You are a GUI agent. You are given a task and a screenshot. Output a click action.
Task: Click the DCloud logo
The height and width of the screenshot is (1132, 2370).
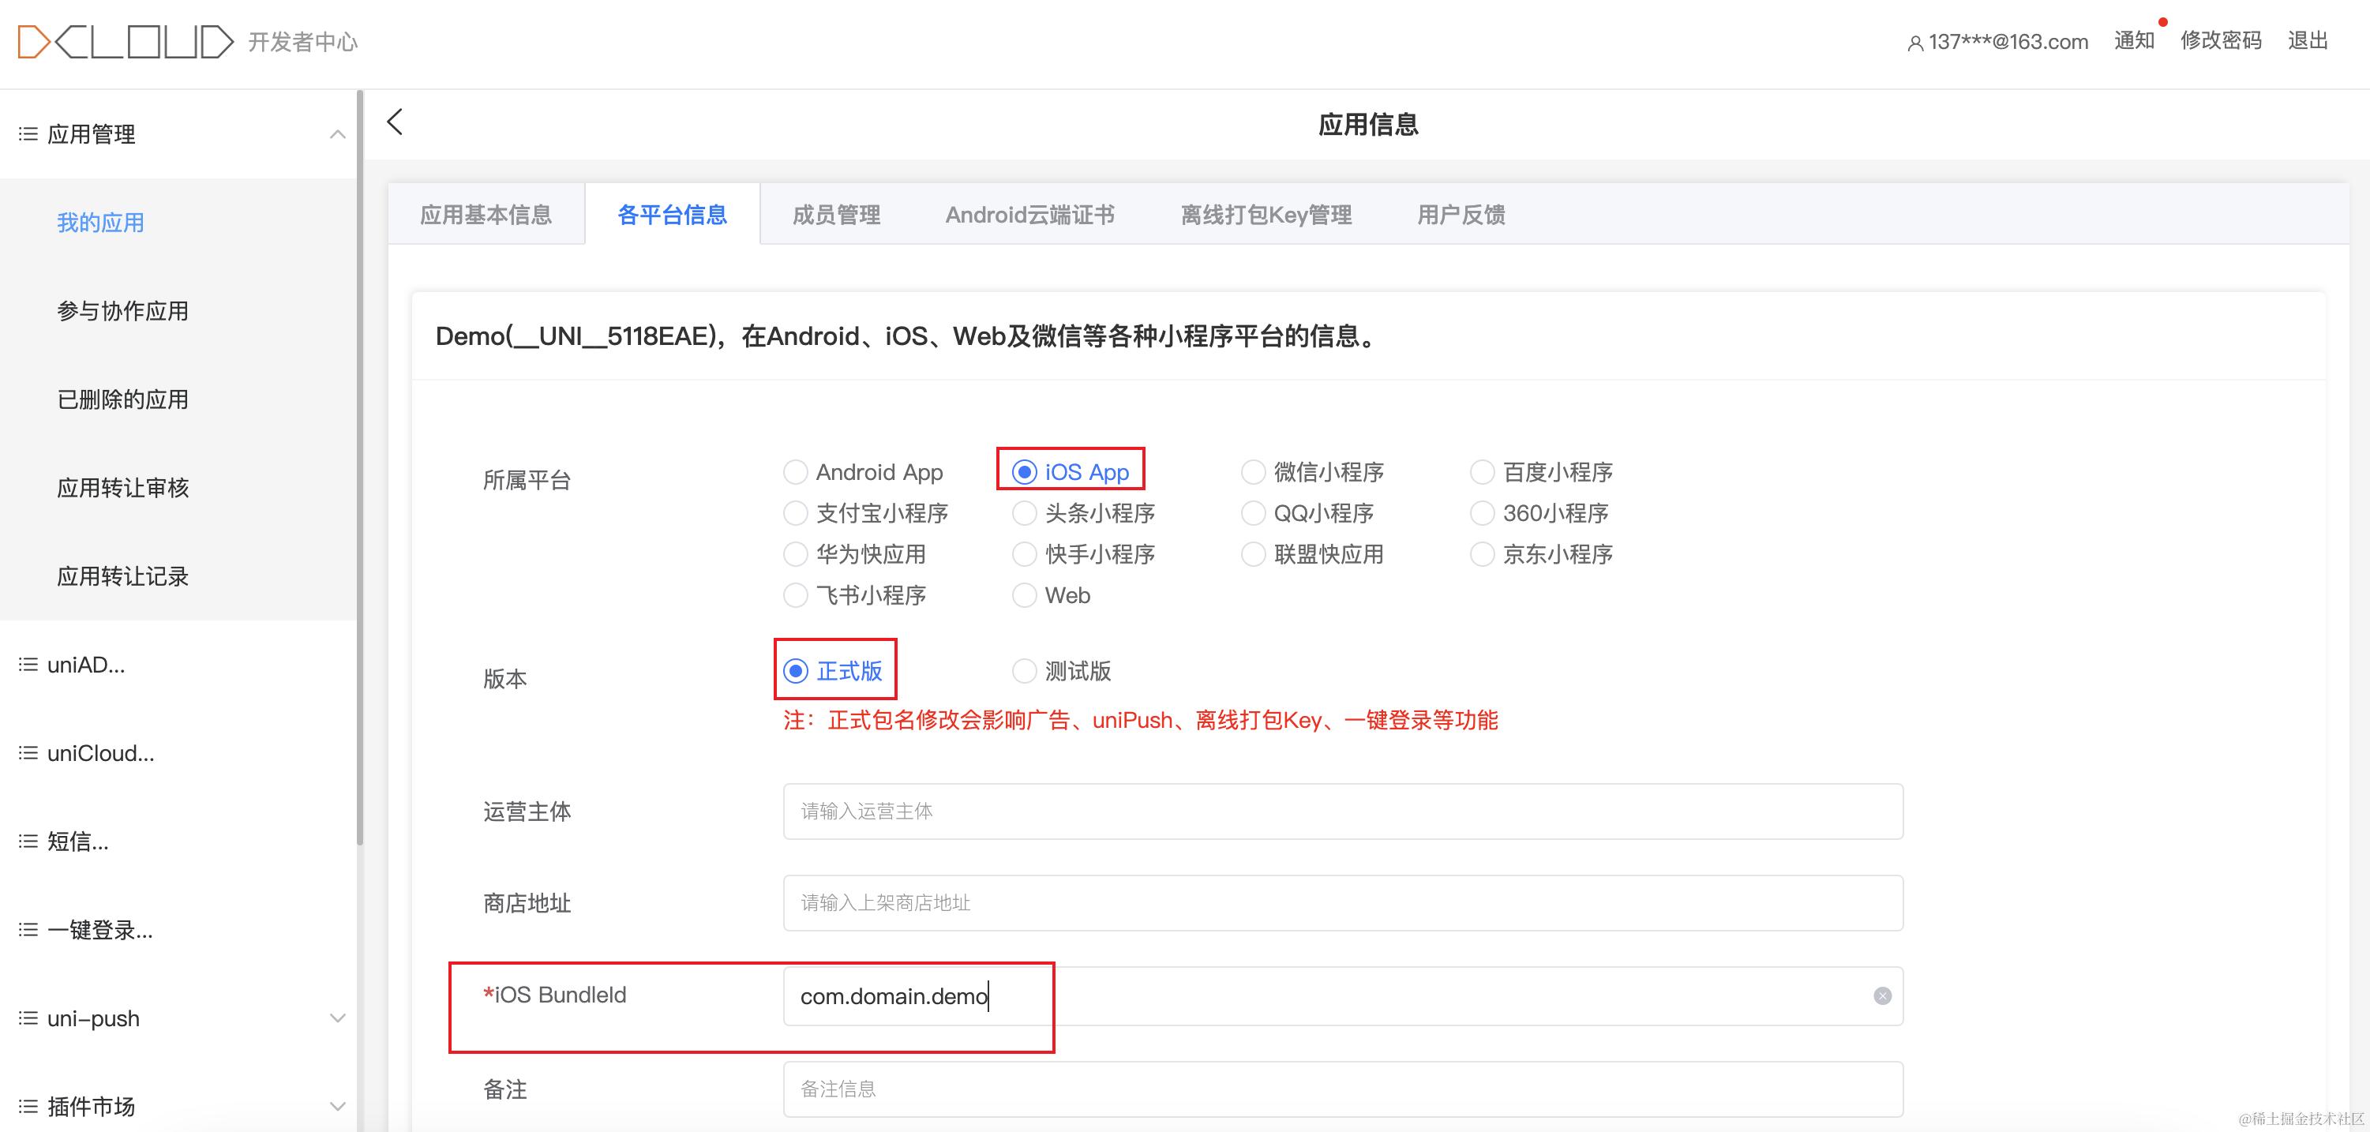click(126, 41)
